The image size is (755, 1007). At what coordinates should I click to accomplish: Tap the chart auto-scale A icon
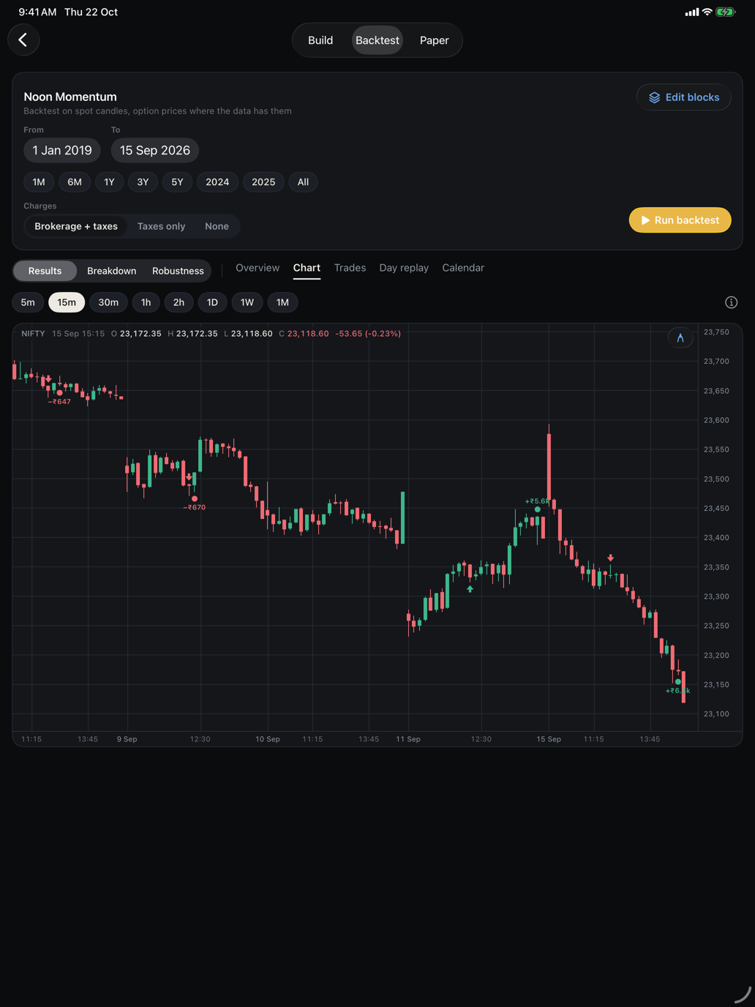pos(680,337)
